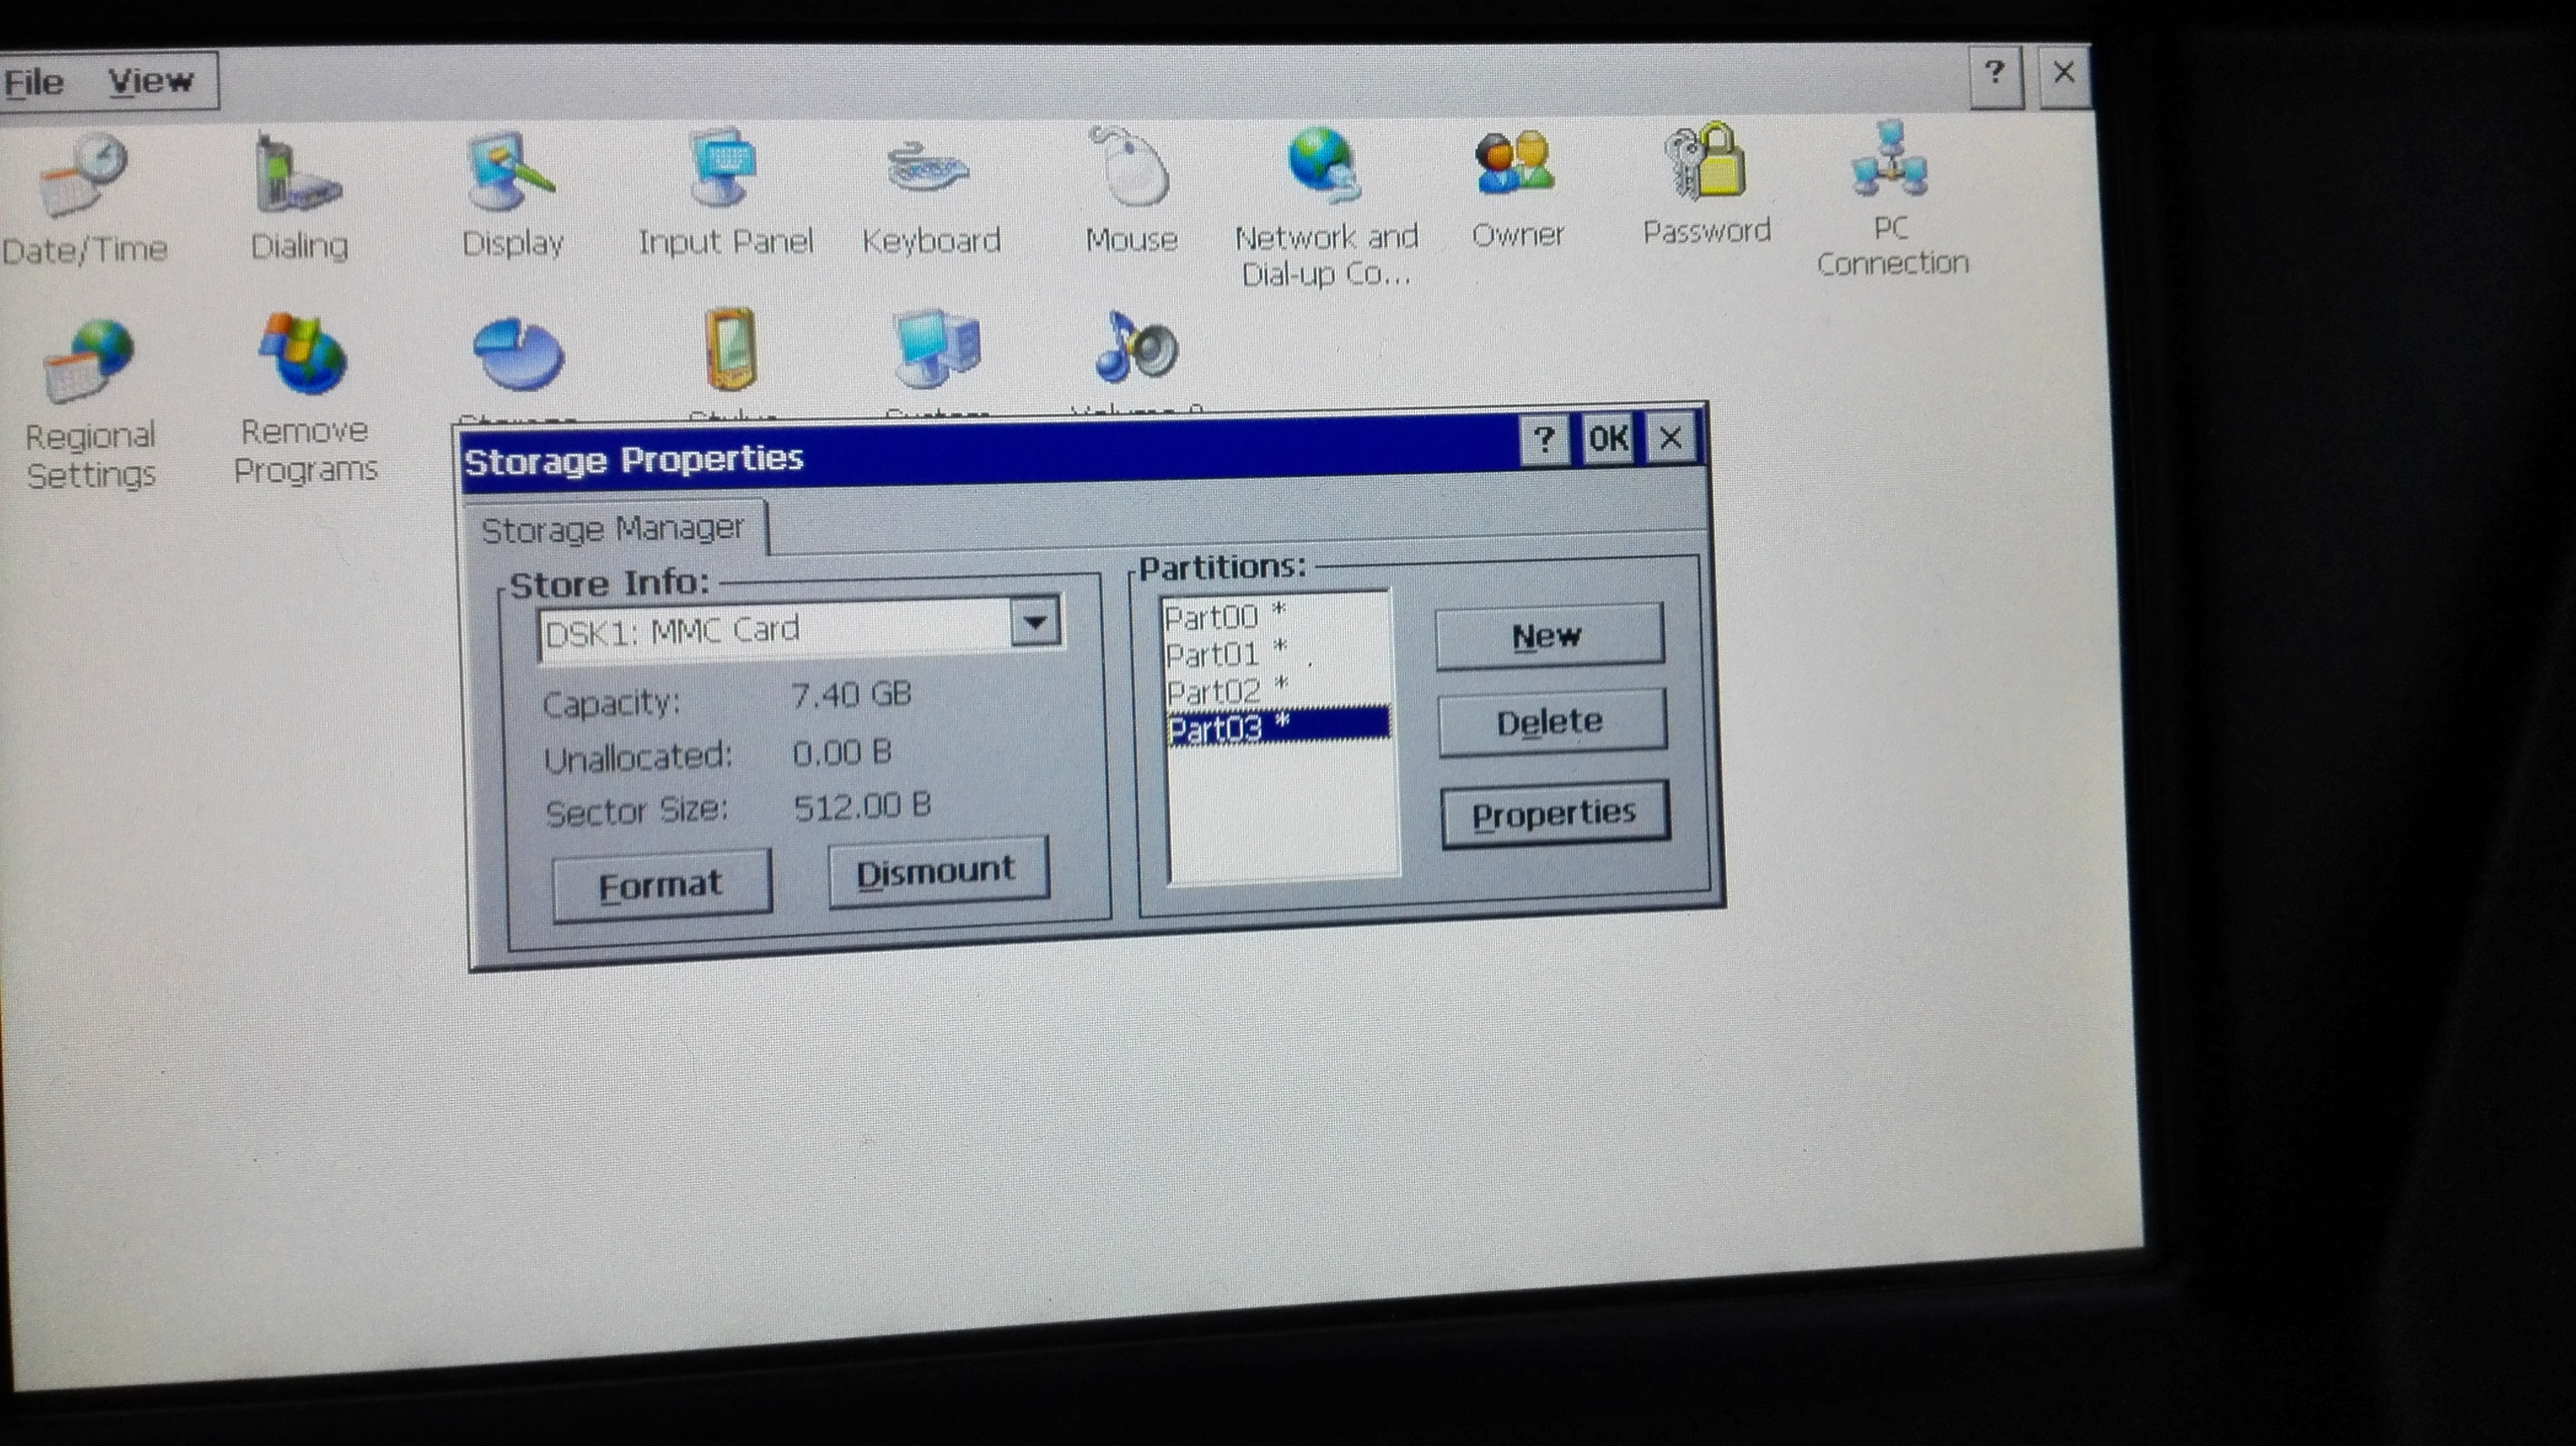Open the View menu

click(x=151, y=81)
